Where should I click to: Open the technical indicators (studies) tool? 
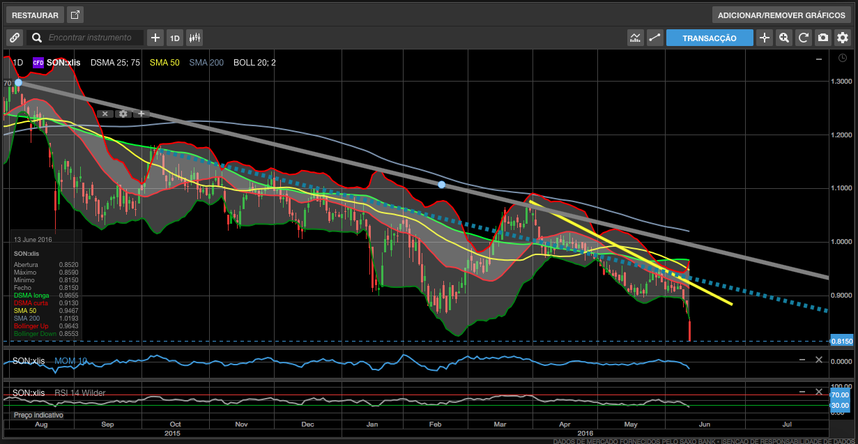[635, 38]
